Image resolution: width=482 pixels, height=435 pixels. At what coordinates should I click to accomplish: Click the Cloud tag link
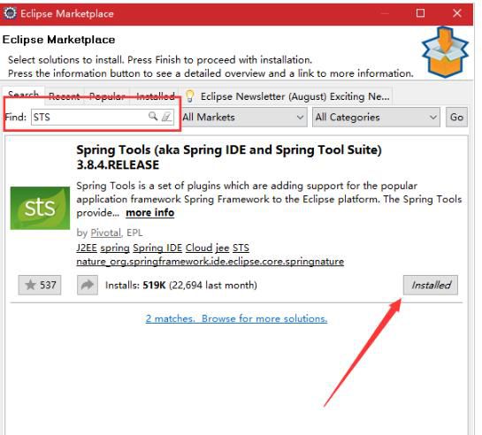point(199,248)
